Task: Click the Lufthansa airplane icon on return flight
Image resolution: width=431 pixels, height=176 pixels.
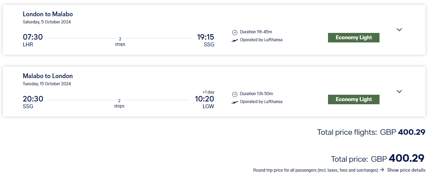Action: pyautogui.click(x=235, y=102)
